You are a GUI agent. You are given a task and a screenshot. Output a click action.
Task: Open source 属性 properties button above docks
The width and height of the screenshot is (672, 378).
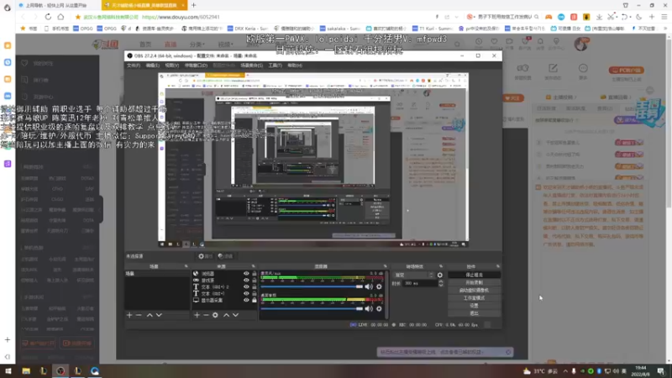[x=205, y=256]
